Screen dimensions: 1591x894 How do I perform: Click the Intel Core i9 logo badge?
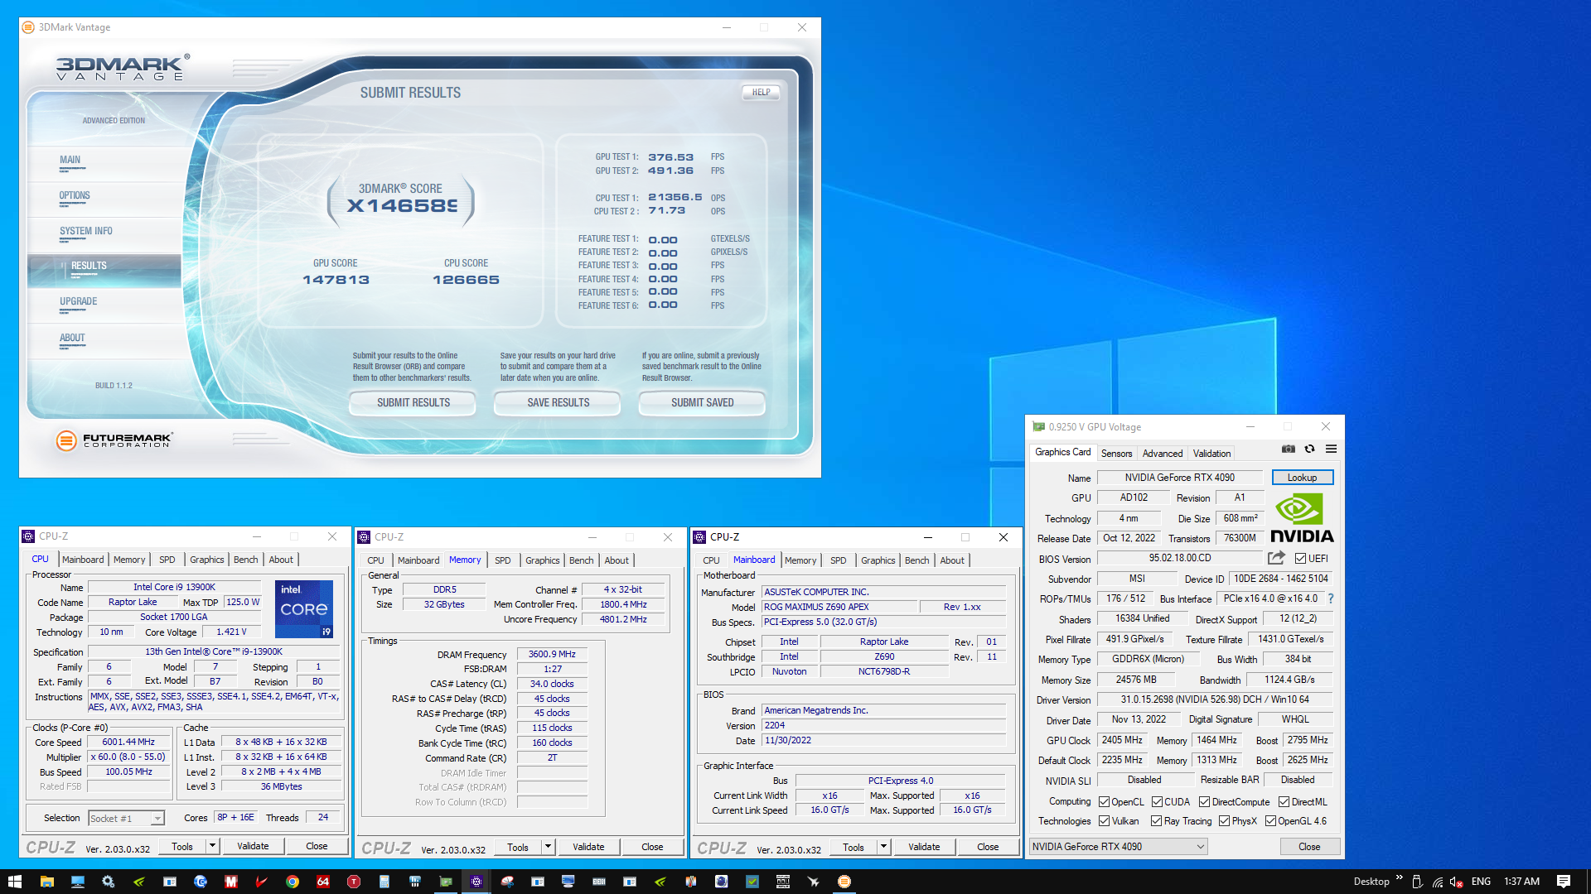pos(304,608)
